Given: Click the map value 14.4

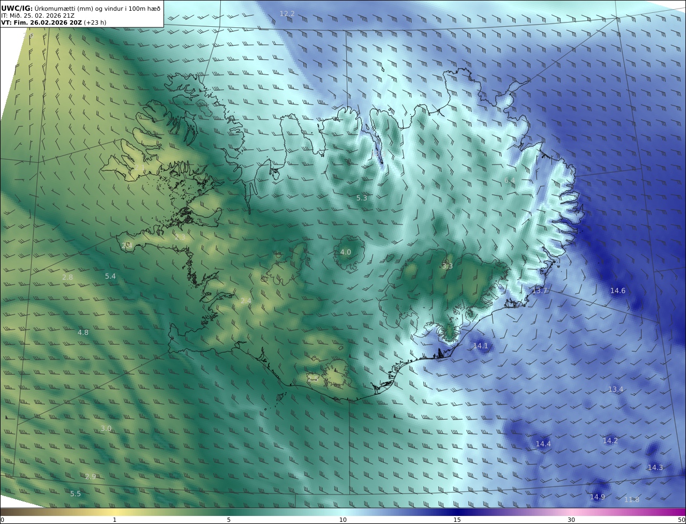Looking at the screenshot, I should [x=543, y=444].
